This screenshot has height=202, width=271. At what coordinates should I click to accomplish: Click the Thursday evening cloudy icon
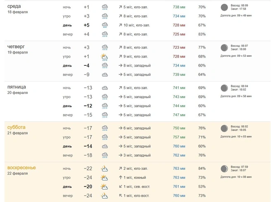point(105,75)
